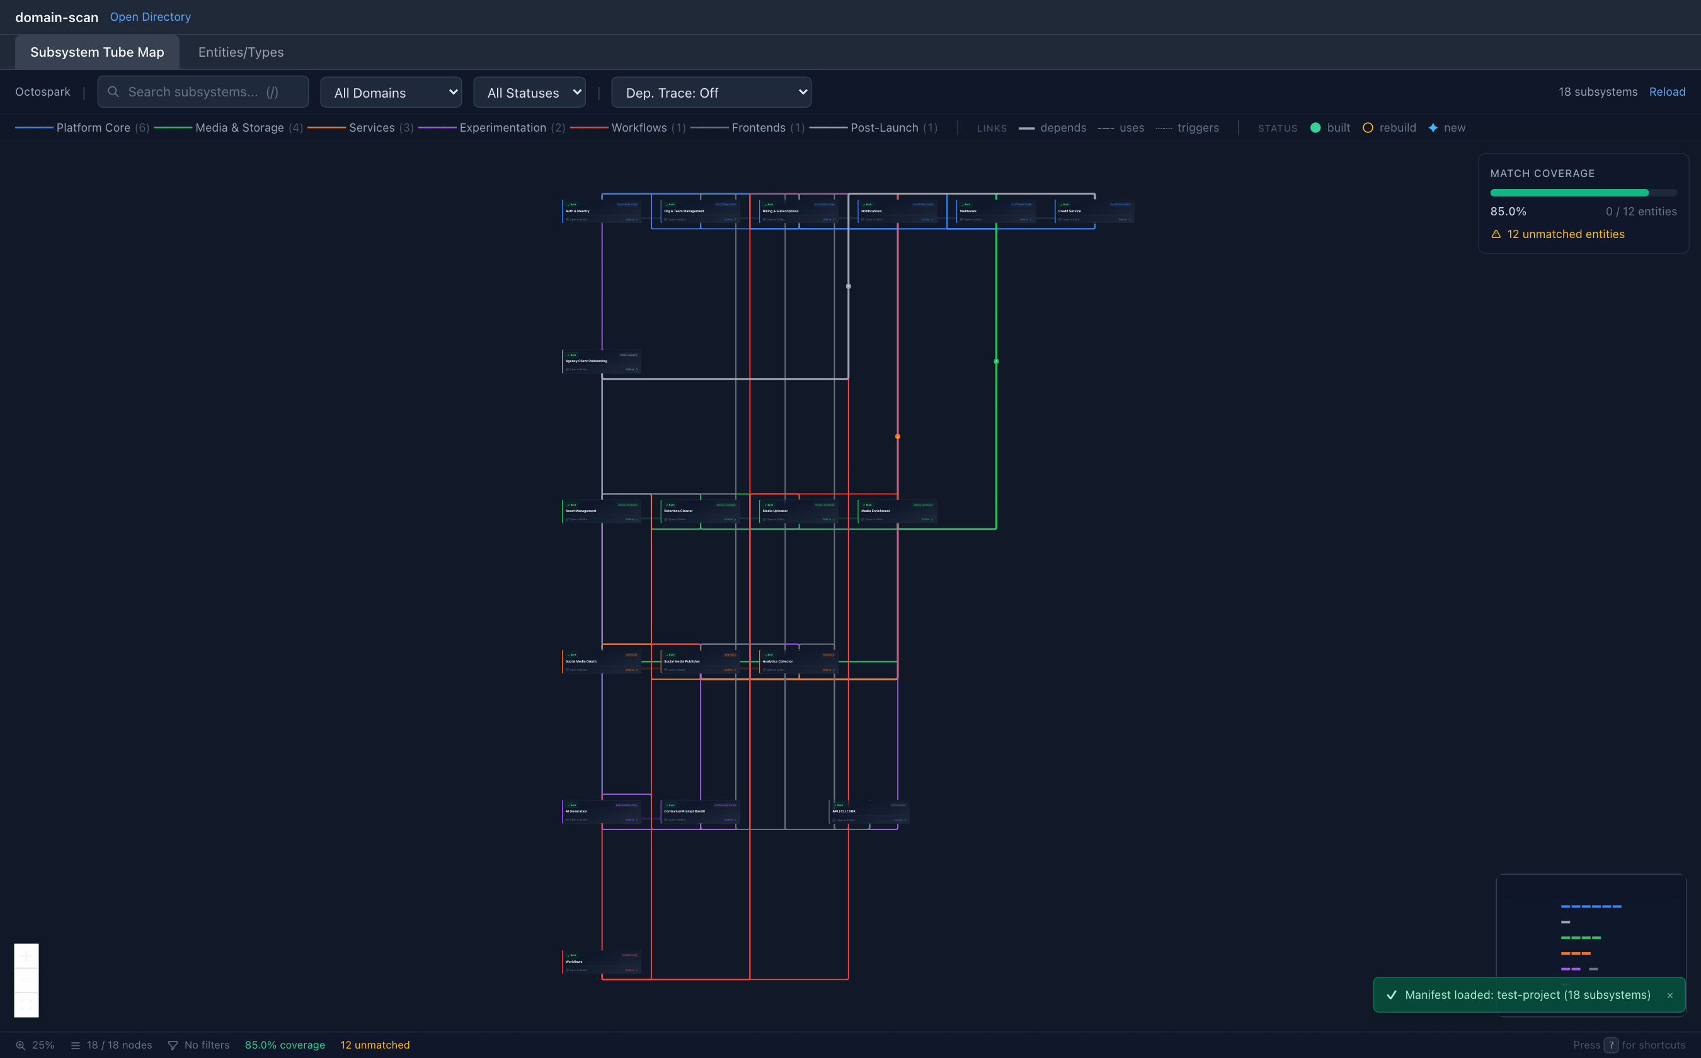This screenshot has width=1701, height=1058.
Task: Select the Billing & Subscriptions node
Action: click(799, 212)
